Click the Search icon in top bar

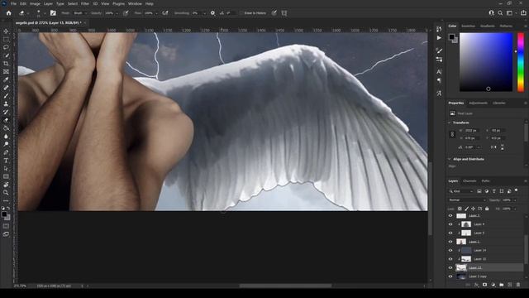coord(500,13)
